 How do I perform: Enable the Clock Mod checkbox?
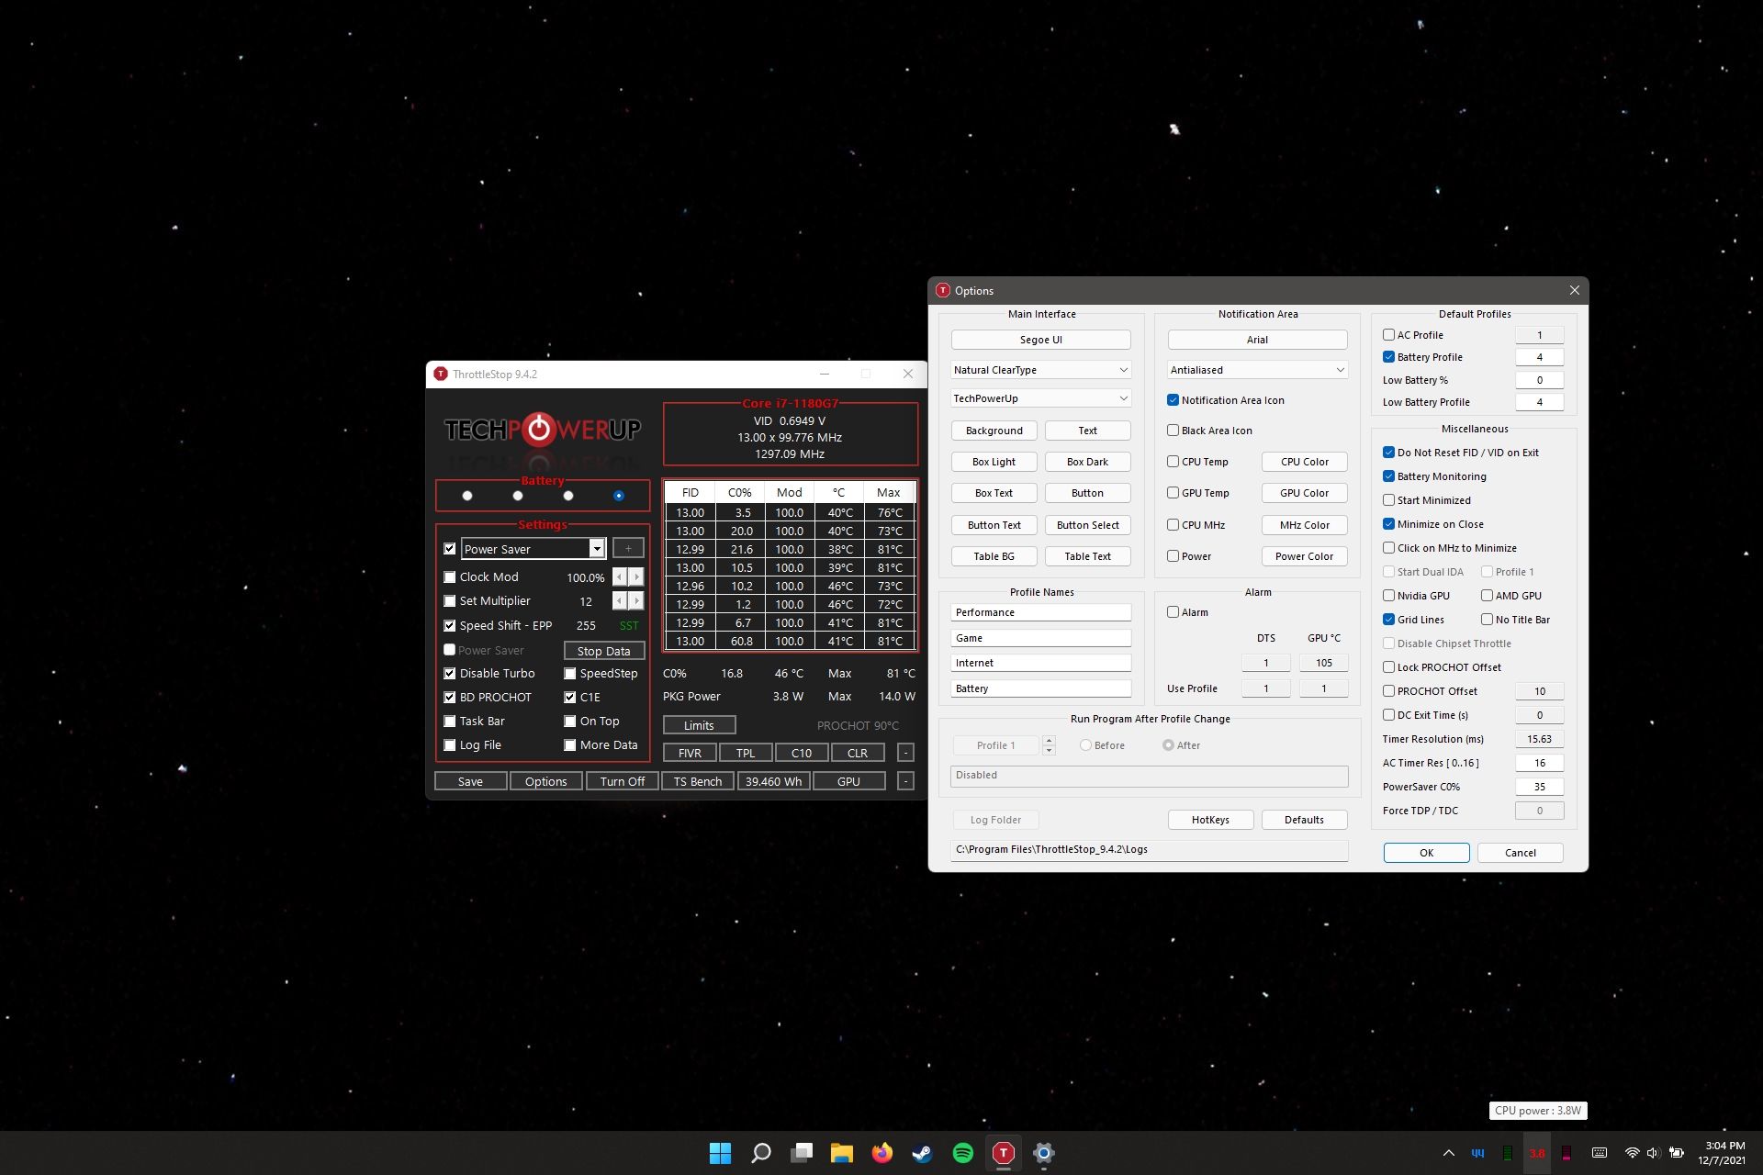tap(450, 577)
